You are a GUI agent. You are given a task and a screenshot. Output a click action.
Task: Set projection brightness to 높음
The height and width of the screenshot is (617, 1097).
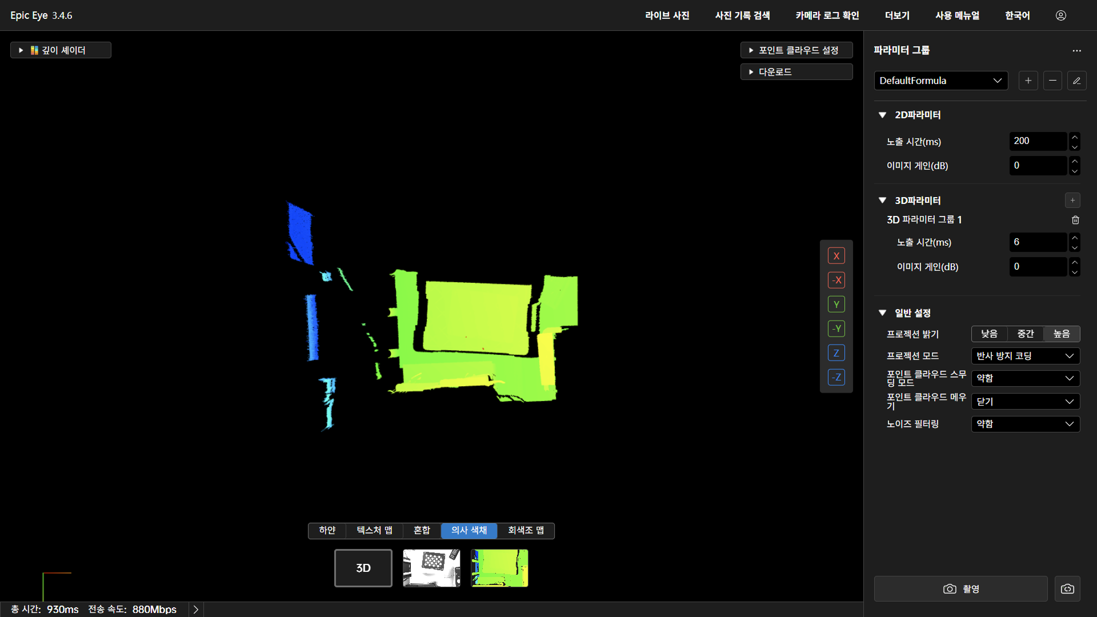click(1062, 334)
